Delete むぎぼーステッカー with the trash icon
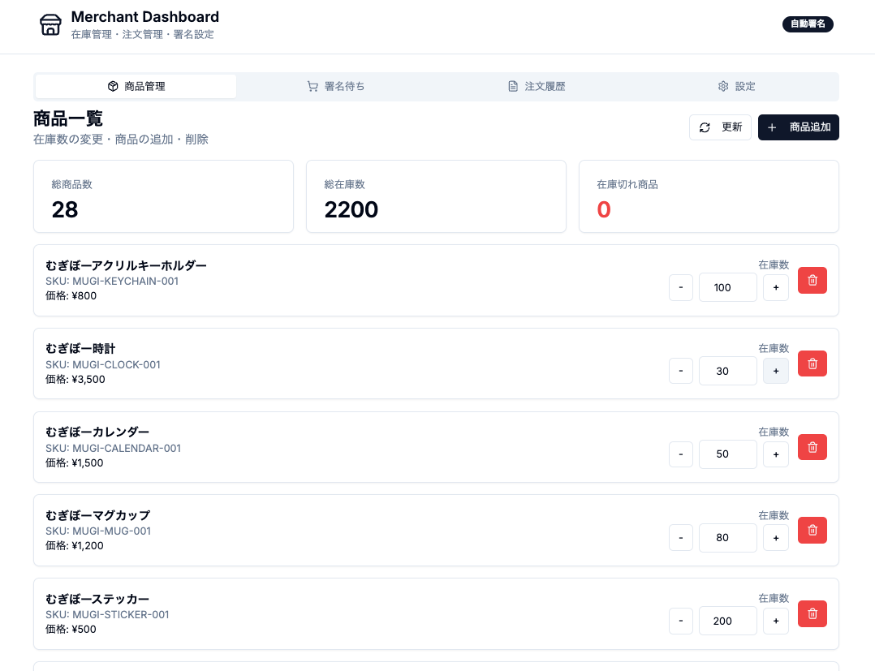This screenshot has height=671, width=875. (x=812, y=614)
